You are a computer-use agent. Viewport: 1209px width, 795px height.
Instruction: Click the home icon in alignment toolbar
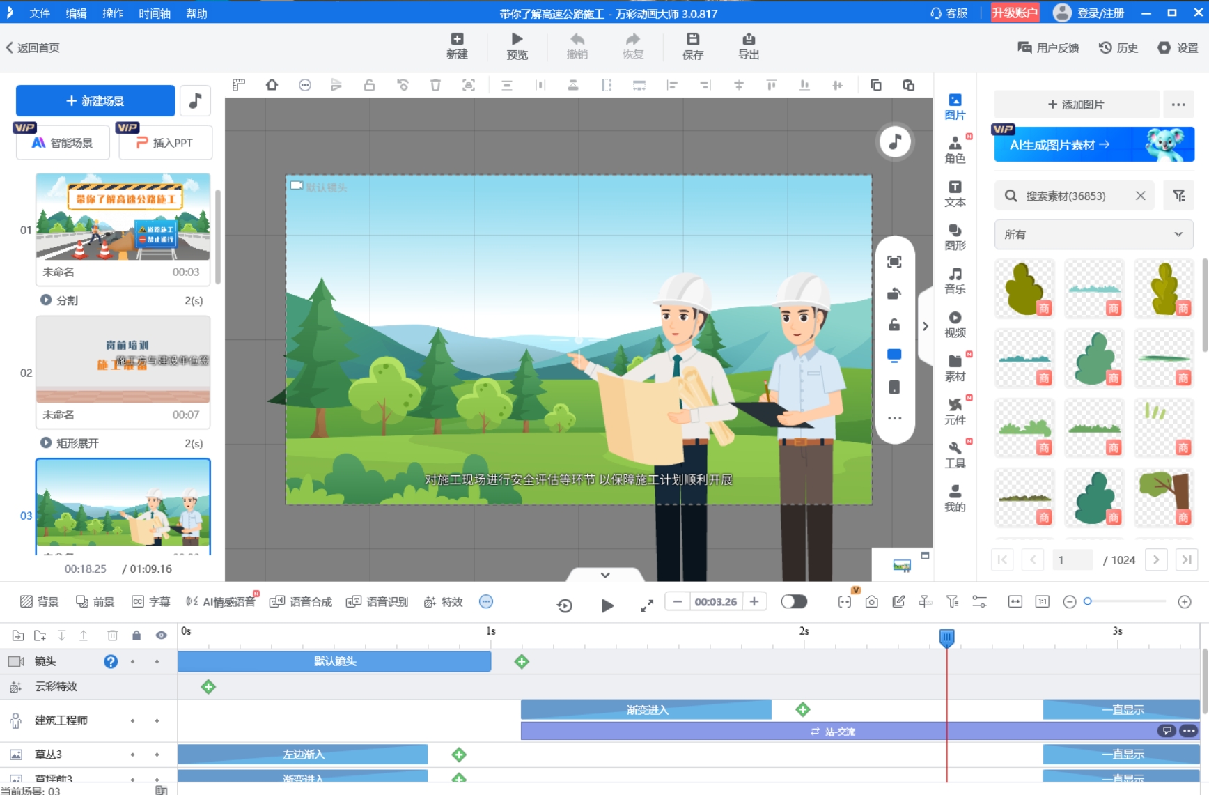pos(272,85)
